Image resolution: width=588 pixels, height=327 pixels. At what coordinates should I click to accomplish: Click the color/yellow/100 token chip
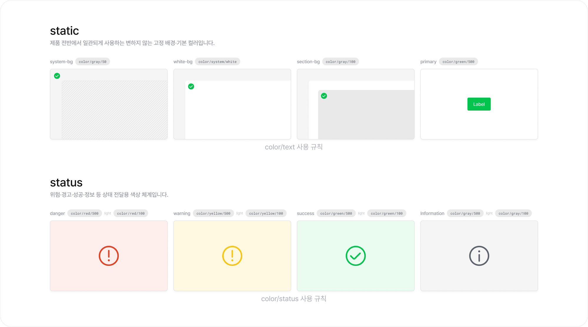266,213
